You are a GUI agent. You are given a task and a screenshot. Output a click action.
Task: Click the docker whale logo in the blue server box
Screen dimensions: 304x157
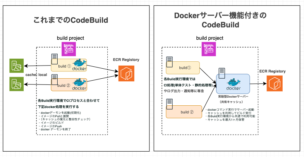pyautogui.click(x=234, y=84)
